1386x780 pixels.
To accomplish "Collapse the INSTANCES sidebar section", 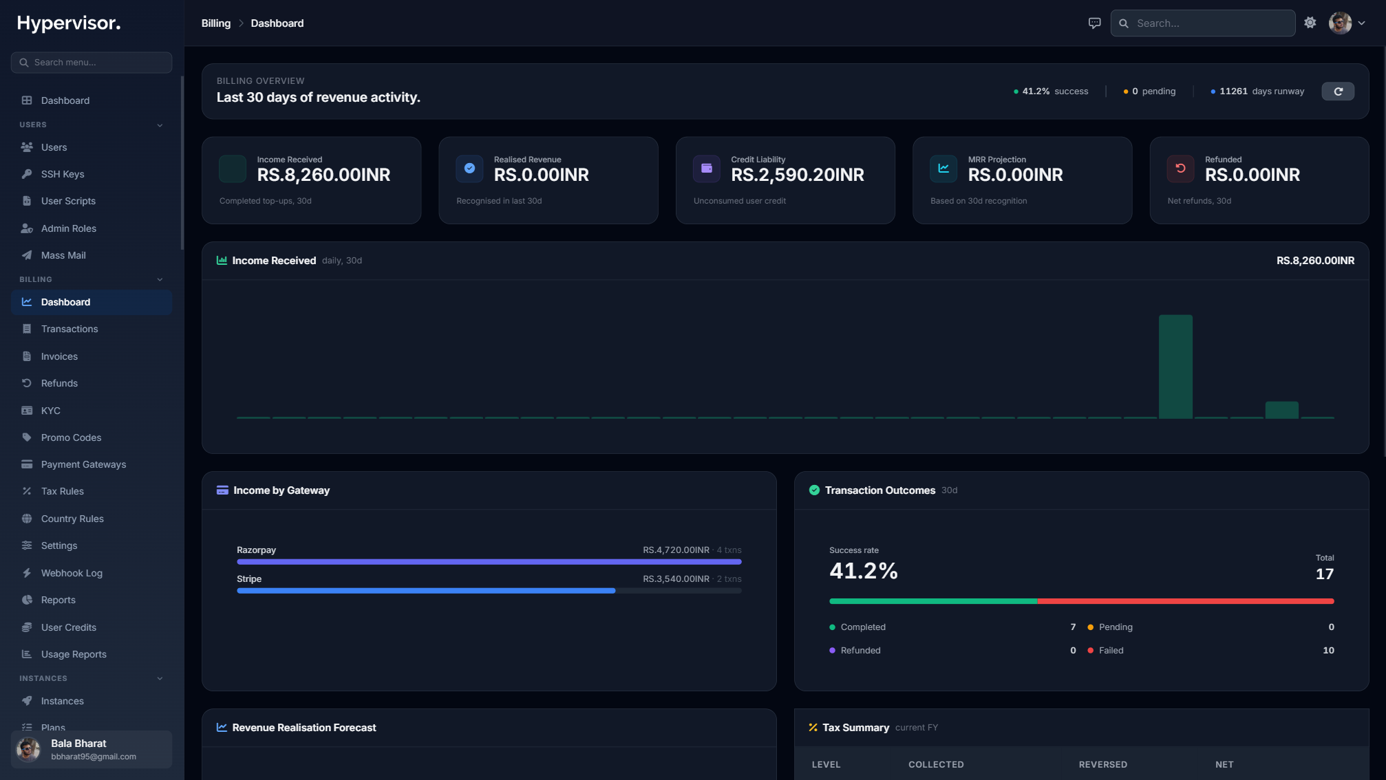I will [x=160, y=679].
